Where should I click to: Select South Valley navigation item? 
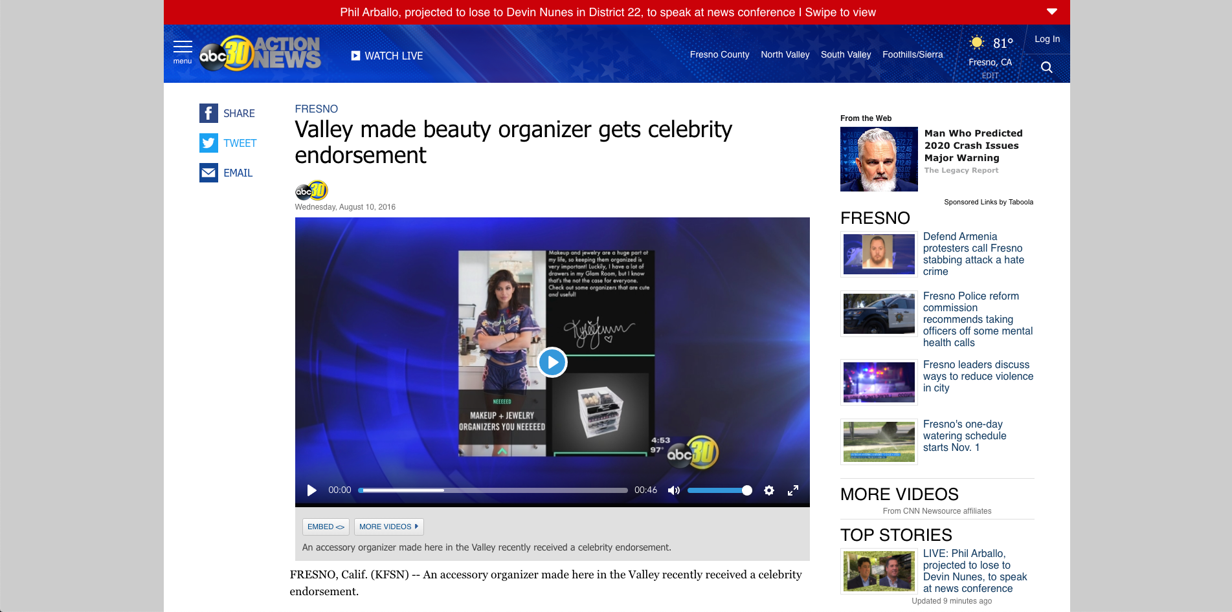tap(846, 54)
